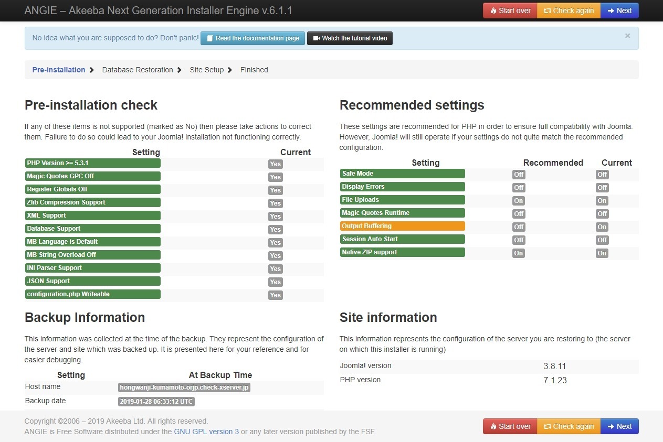Click the Safe Mode setting label

pos(403,174)
